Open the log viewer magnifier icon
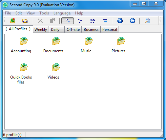The height and width of the screenshot is (140, 166). click(148, 21)
